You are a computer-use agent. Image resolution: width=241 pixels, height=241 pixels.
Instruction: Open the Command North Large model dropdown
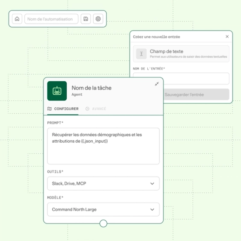click(103, 209)
